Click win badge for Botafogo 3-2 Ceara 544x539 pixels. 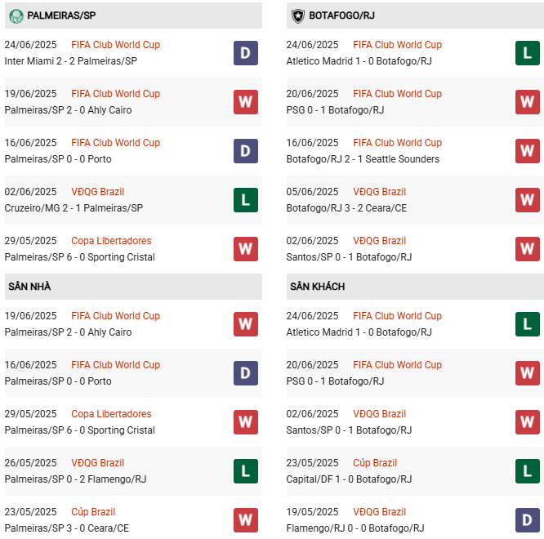[x=527, y=200]
